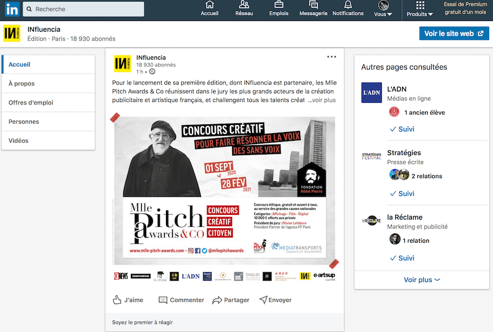
Task: Like the post with J'aime
Action: (128, 300)
